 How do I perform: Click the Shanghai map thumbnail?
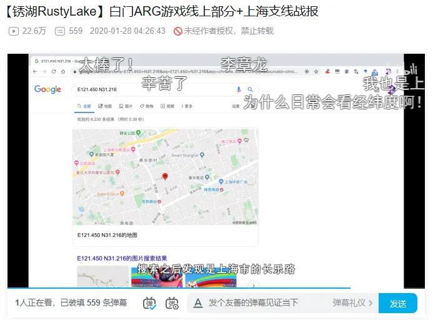tap(165, 177)
